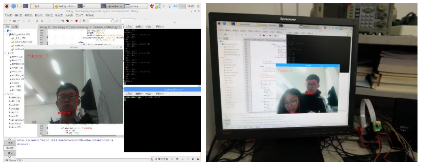Click the camera window title bar
Screen dimensions: 422x166
coord(74,47)
